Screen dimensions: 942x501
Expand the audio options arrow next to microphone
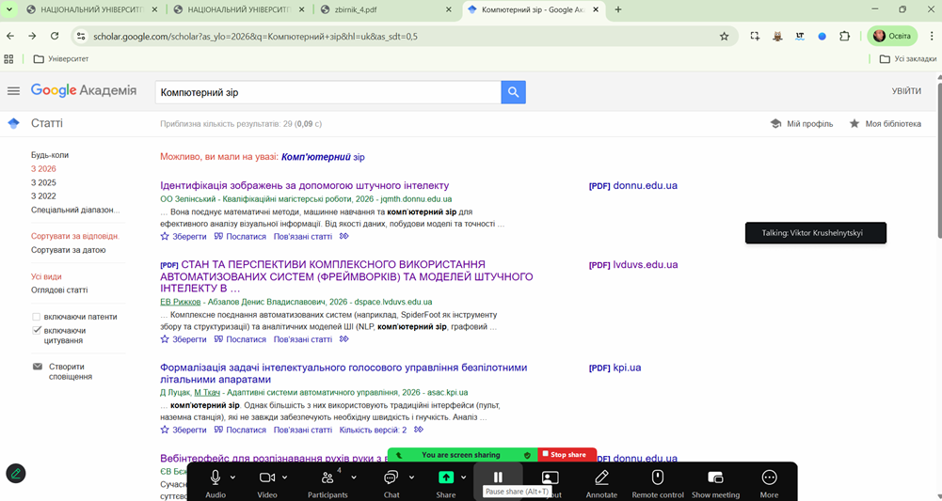(x=233, y=478)
